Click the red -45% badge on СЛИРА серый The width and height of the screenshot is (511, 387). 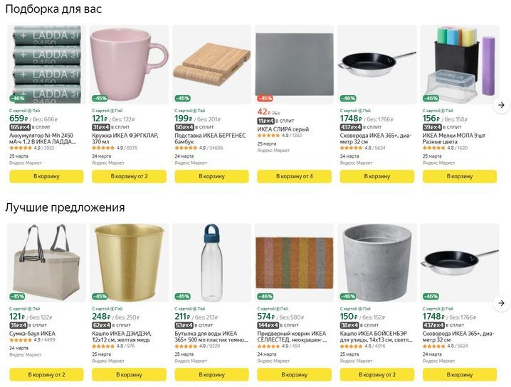click(x=265, y=98)
